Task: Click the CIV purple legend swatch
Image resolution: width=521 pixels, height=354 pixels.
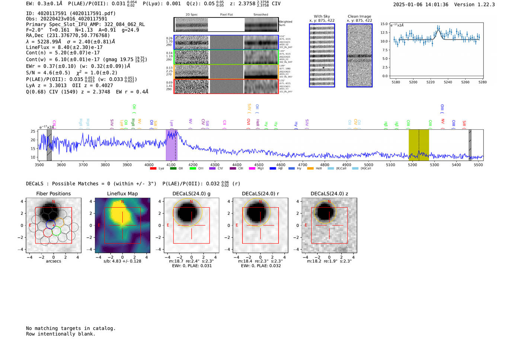Action: pyautogui.click(x=212, y=169)
